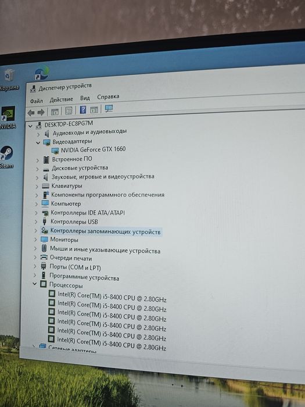
Task: Collapse the DESKTOP-EC8PG7M root node
Action: click(30, 126)
